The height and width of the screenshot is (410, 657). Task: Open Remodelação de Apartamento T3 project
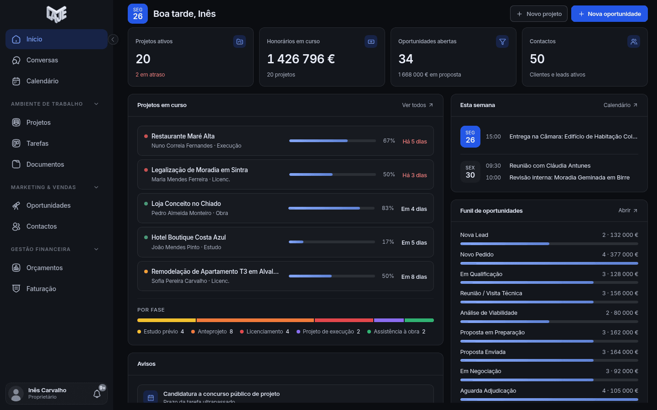tap(286, 276)
